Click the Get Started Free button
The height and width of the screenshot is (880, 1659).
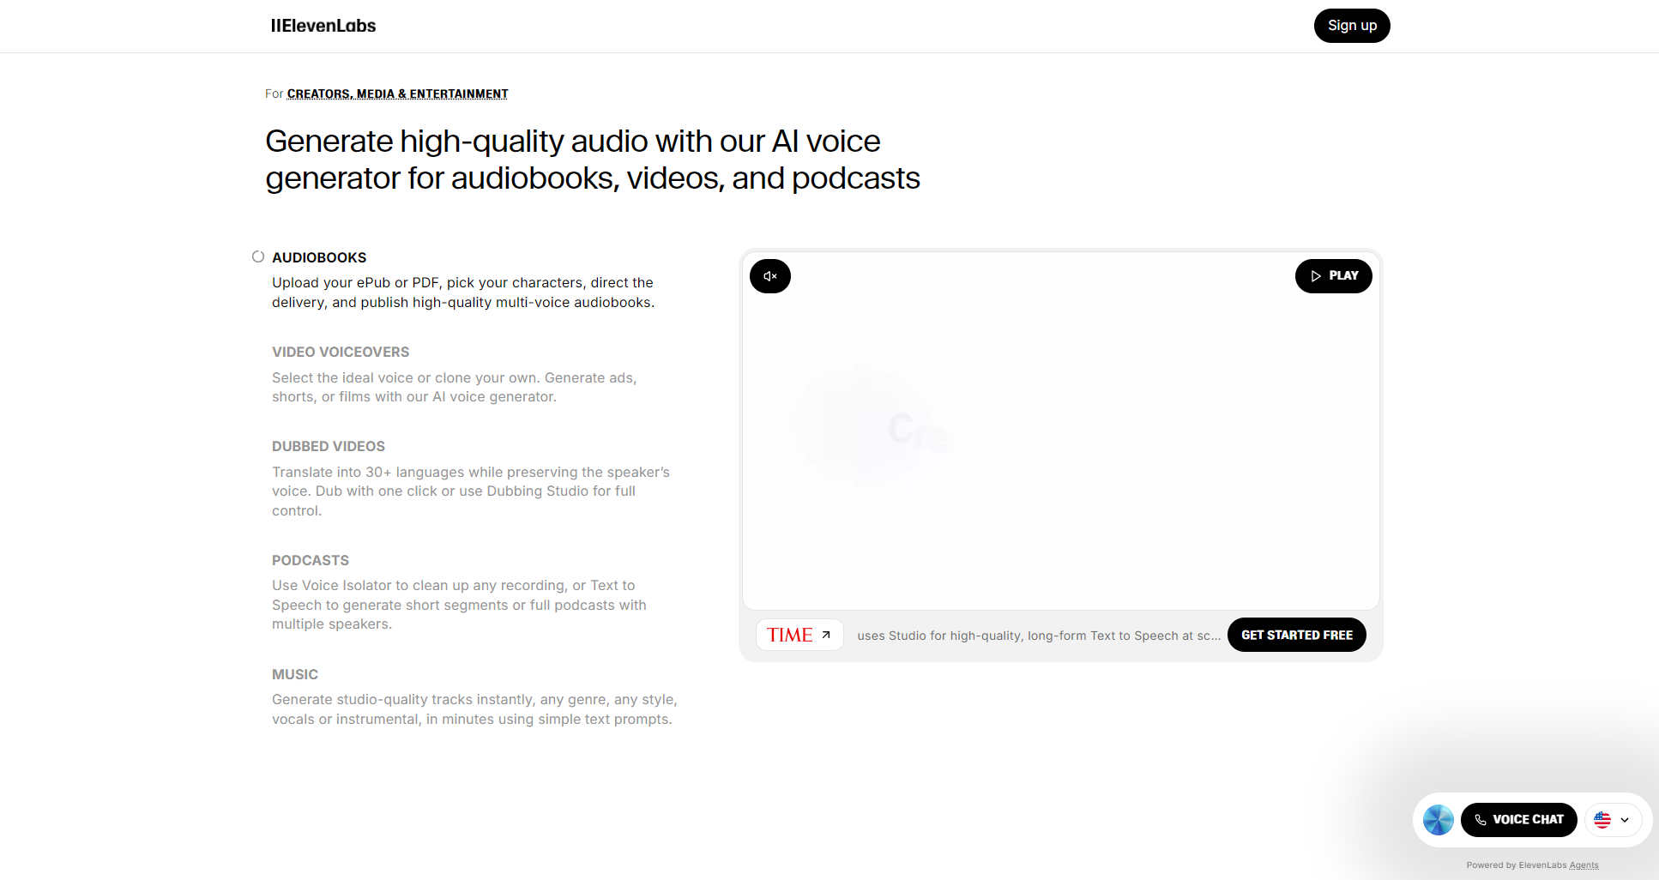(1296, 635)
